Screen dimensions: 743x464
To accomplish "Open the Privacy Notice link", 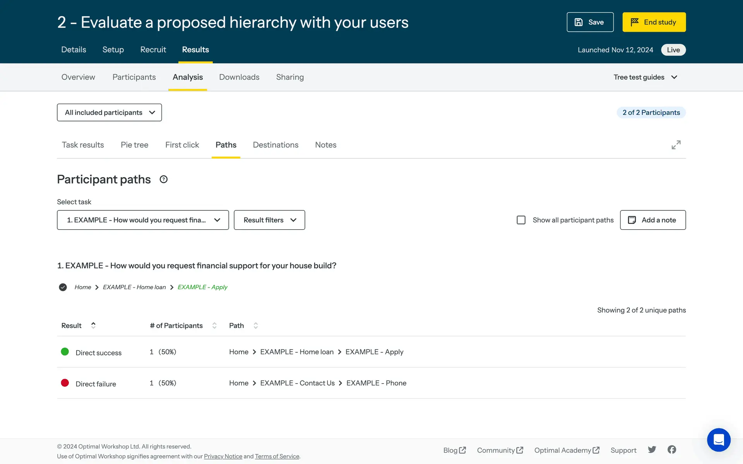I will coord(223,456).
